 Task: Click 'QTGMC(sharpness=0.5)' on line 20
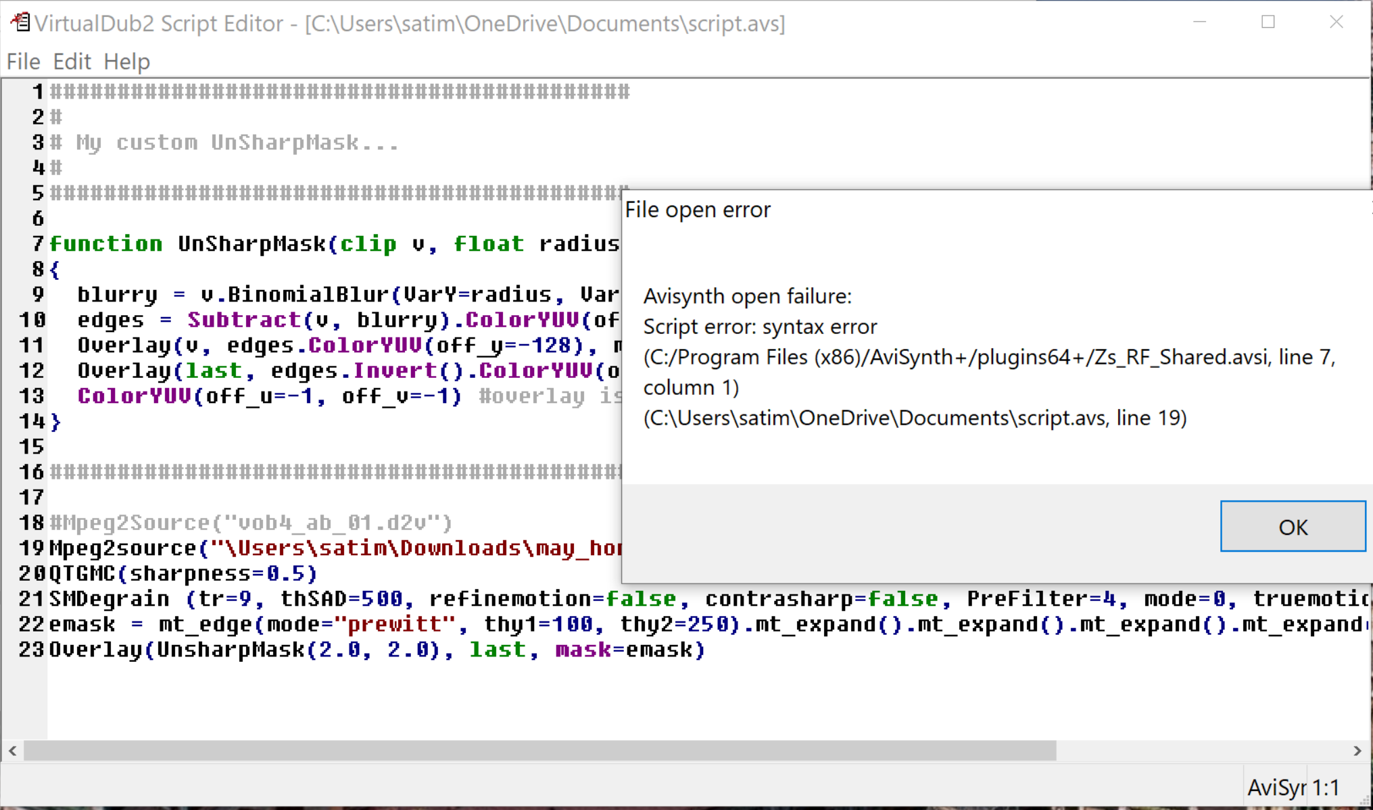[x=183, y=573]
